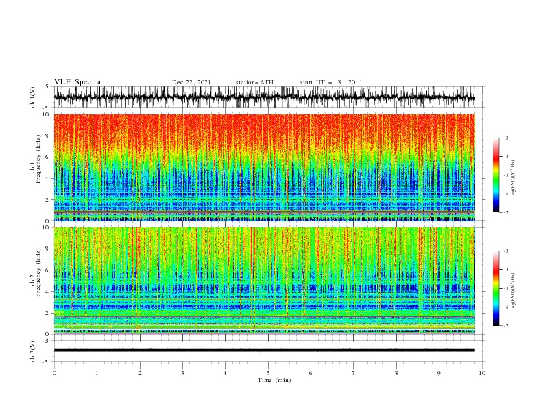Click the ch.1 color bar "-7" tick label

[x=505, y=212]
